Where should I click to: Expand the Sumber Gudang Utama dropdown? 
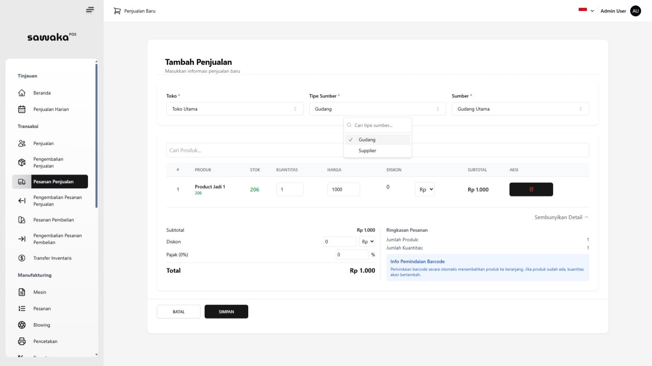(x=520, y=109)
